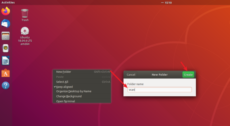Image resolution: width=230 pixels, height=126 pixels.
Task: Click the green Create button
Action: [x=188, y=75]
